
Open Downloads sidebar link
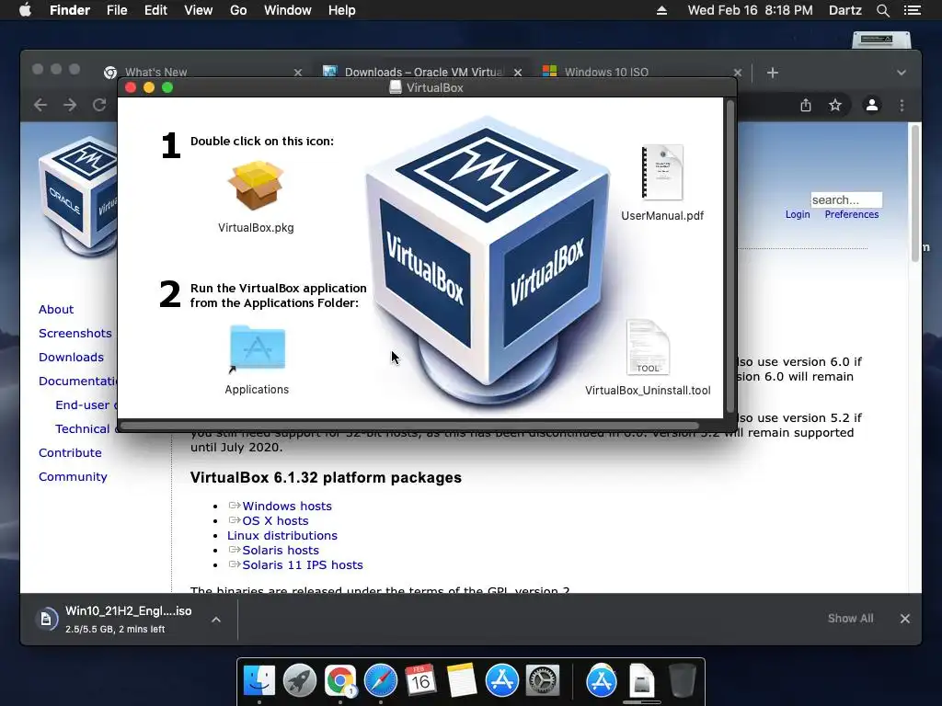71,358
